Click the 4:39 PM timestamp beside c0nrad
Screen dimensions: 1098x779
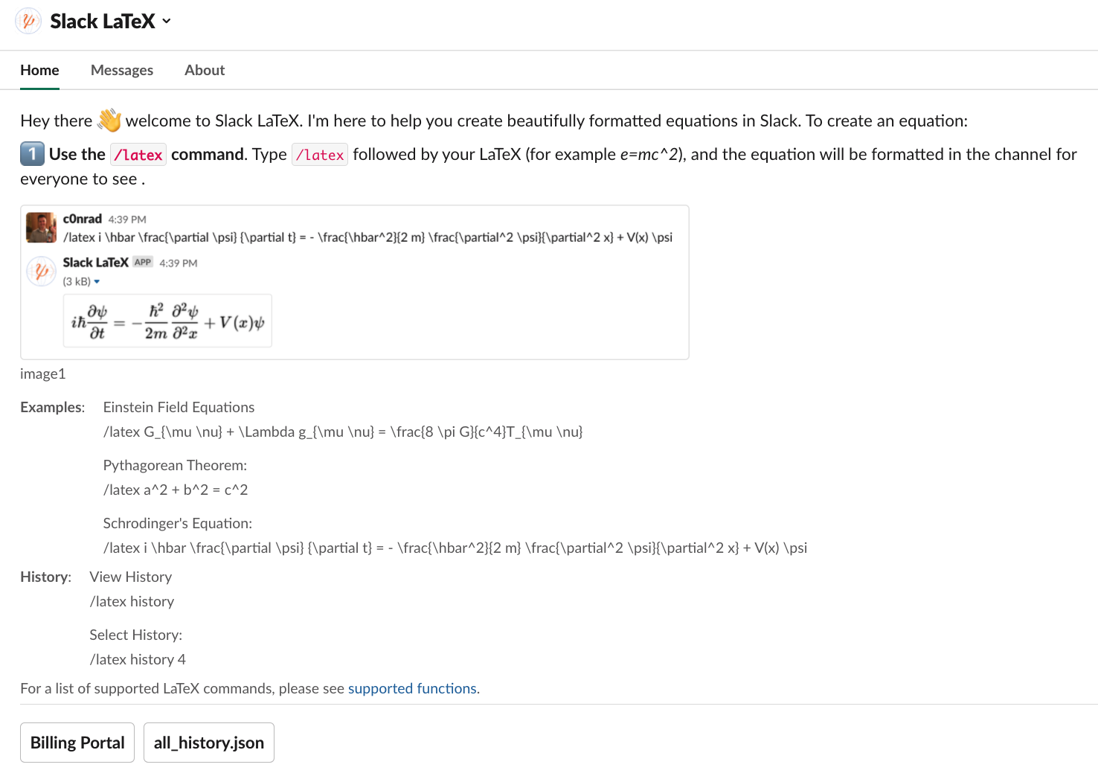point(127,219)
